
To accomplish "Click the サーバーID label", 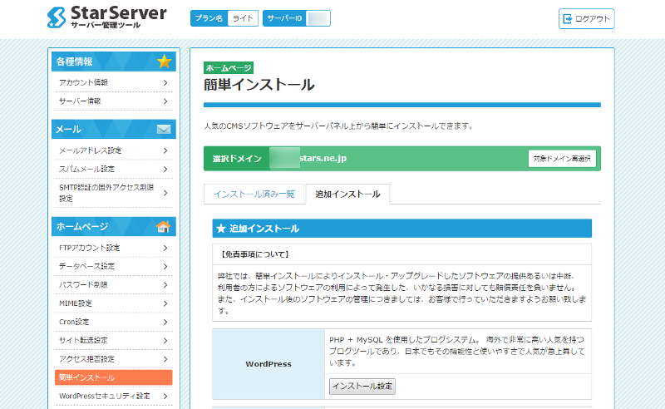I will point(284,18).
